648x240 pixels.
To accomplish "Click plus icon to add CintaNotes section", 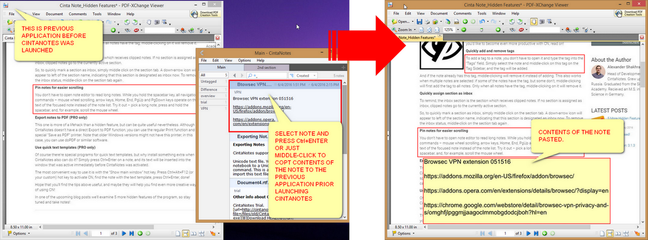I will (x=343, y=68).
